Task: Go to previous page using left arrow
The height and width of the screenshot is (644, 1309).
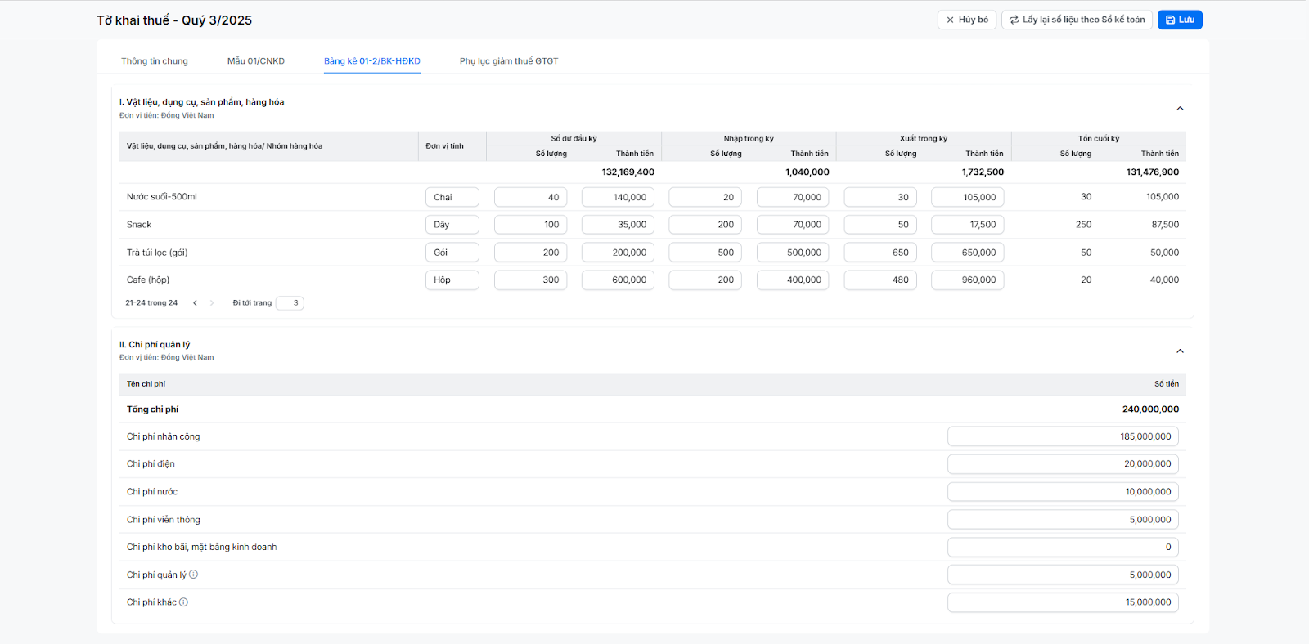Action: coord(195,303)
